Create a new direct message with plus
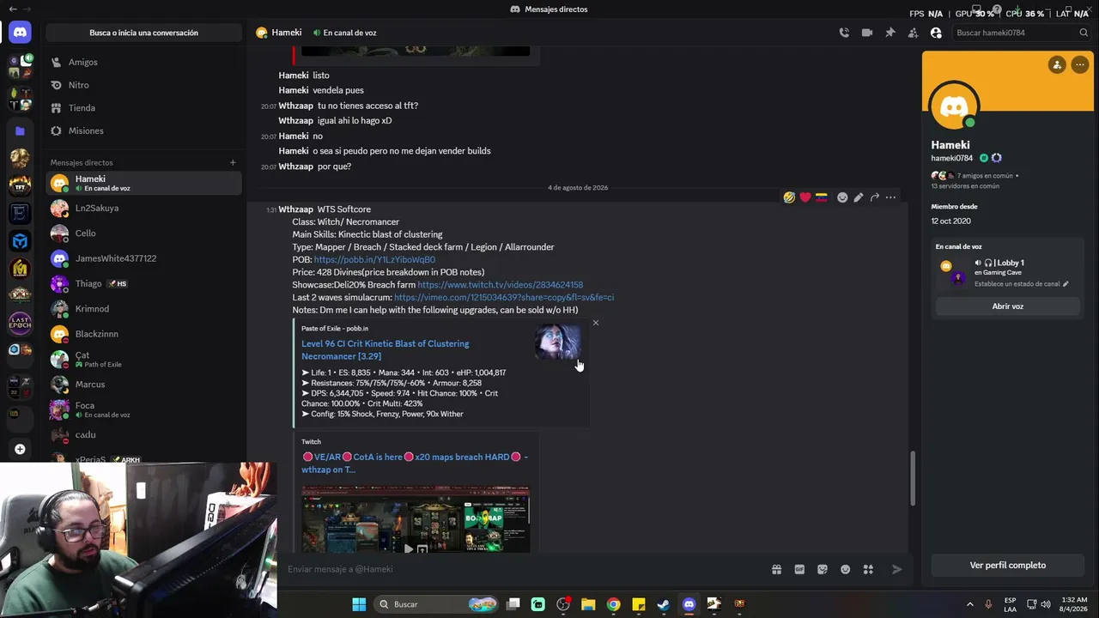This screenshot has height=618, width=1099. [x=233, y=162]
